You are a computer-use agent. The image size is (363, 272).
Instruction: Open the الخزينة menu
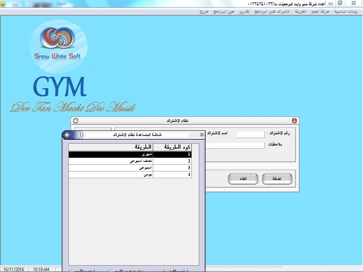pos(301,11)
